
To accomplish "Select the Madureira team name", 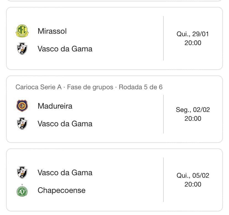I will click(x=55, y=106).
